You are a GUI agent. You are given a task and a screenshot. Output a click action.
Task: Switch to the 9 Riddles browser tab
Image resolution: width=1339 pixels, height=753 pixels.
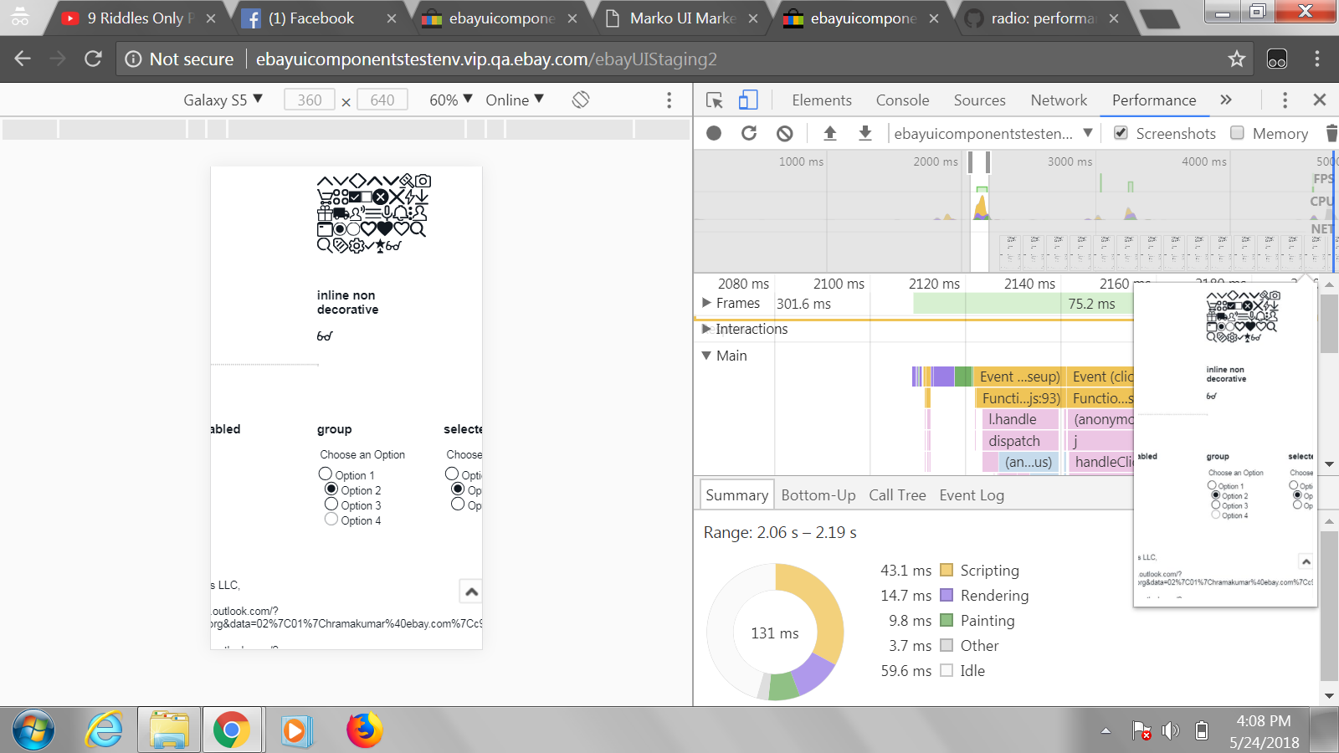pyautogui.click(x=141, y=18)
